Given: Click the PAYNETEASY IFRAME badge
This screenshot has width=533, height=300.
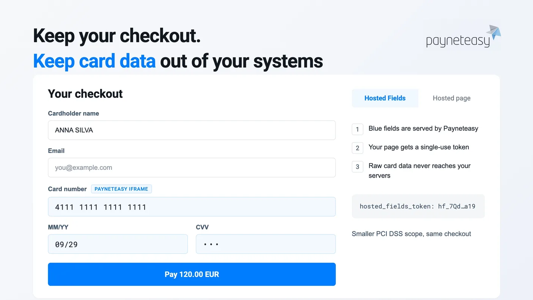Looking at the screenshot, I should [x=122, y=189].
